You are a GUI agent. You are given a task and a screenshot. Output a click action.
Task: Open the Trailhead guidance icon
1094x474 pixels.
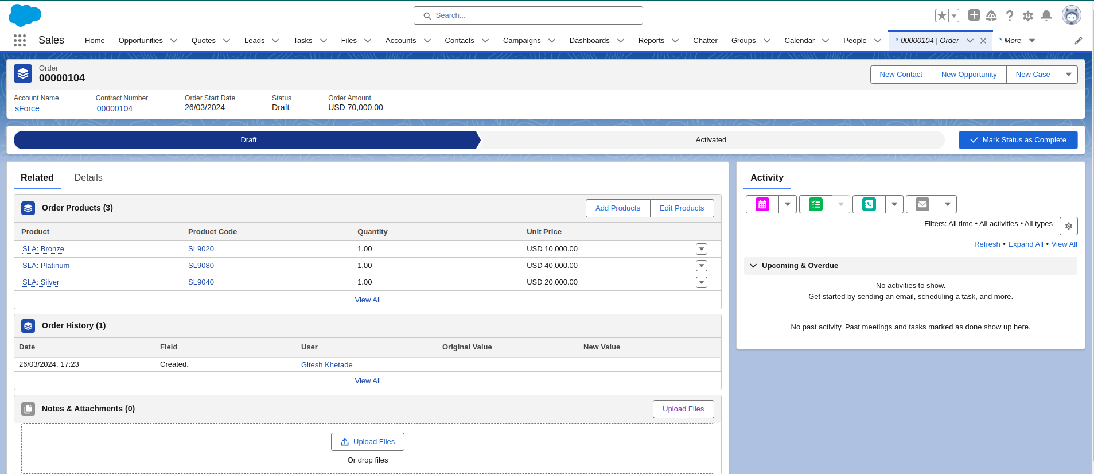991,15
